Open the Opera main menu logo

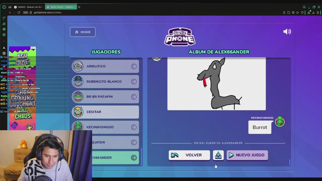tap(4, 7)
